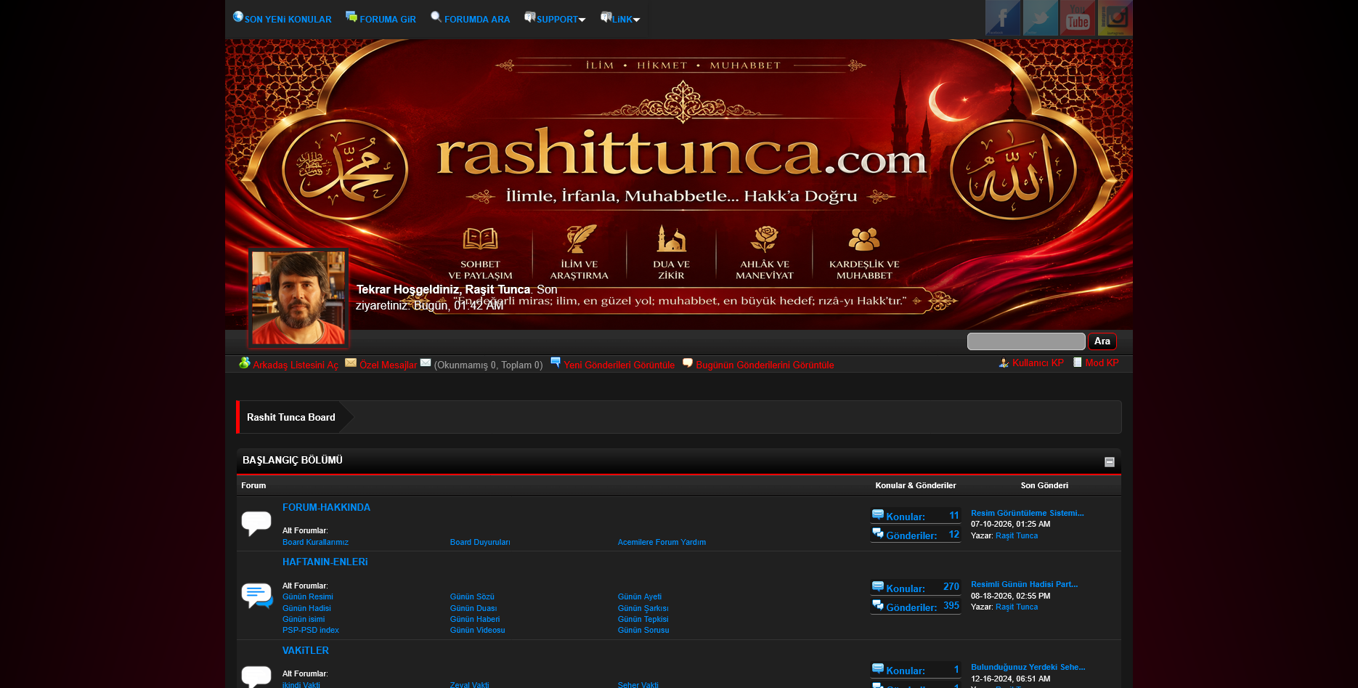The image size is (1358, 688).
Task: Open Günün isimi subforum
Action: pyautogui.click(x=304, y=620)
